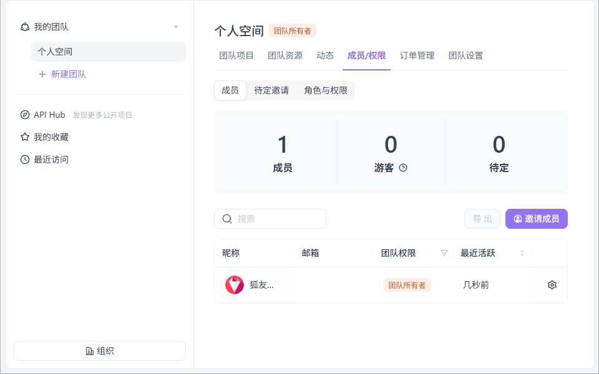Image resolution: width=599 pixels, height=374 pixels.
Task: Select 个人空间 in sidebar
Action: [x=109, y=52]
